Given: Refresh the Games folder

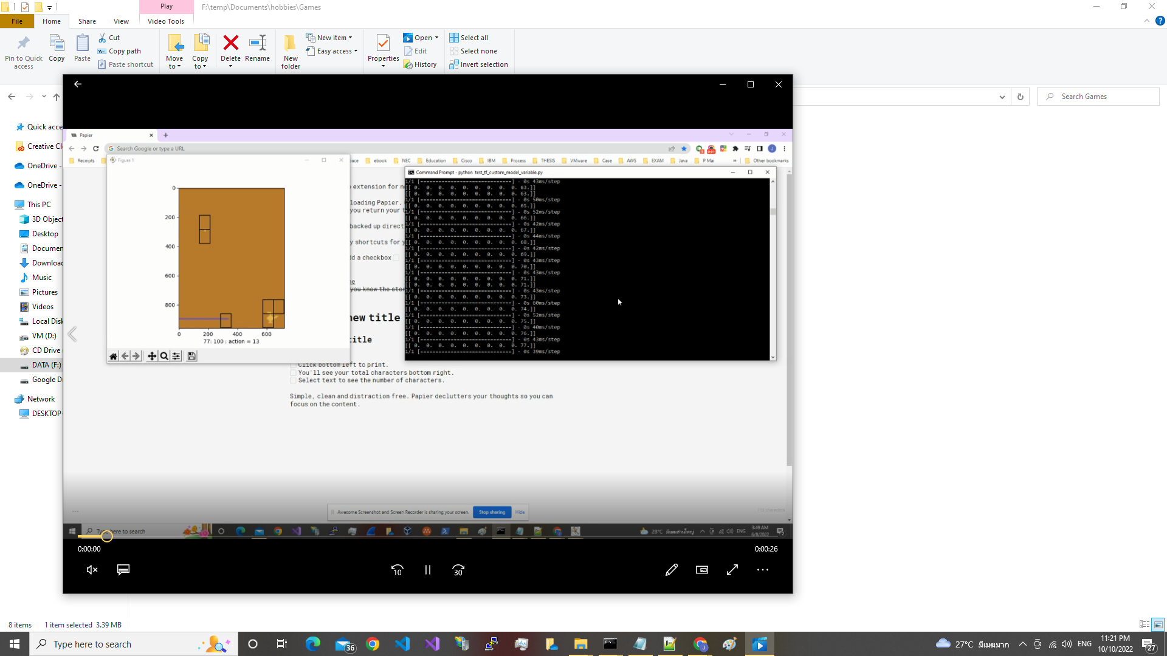Looking at the screenshot, I should point(1021,97).
